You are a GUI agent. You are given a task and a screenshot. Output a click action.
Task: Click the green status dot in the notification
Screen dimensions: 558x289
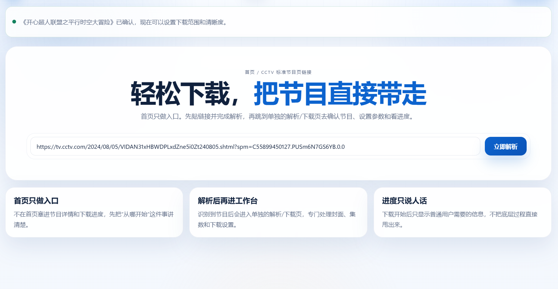pyautogui.click(x=14, y=22)
